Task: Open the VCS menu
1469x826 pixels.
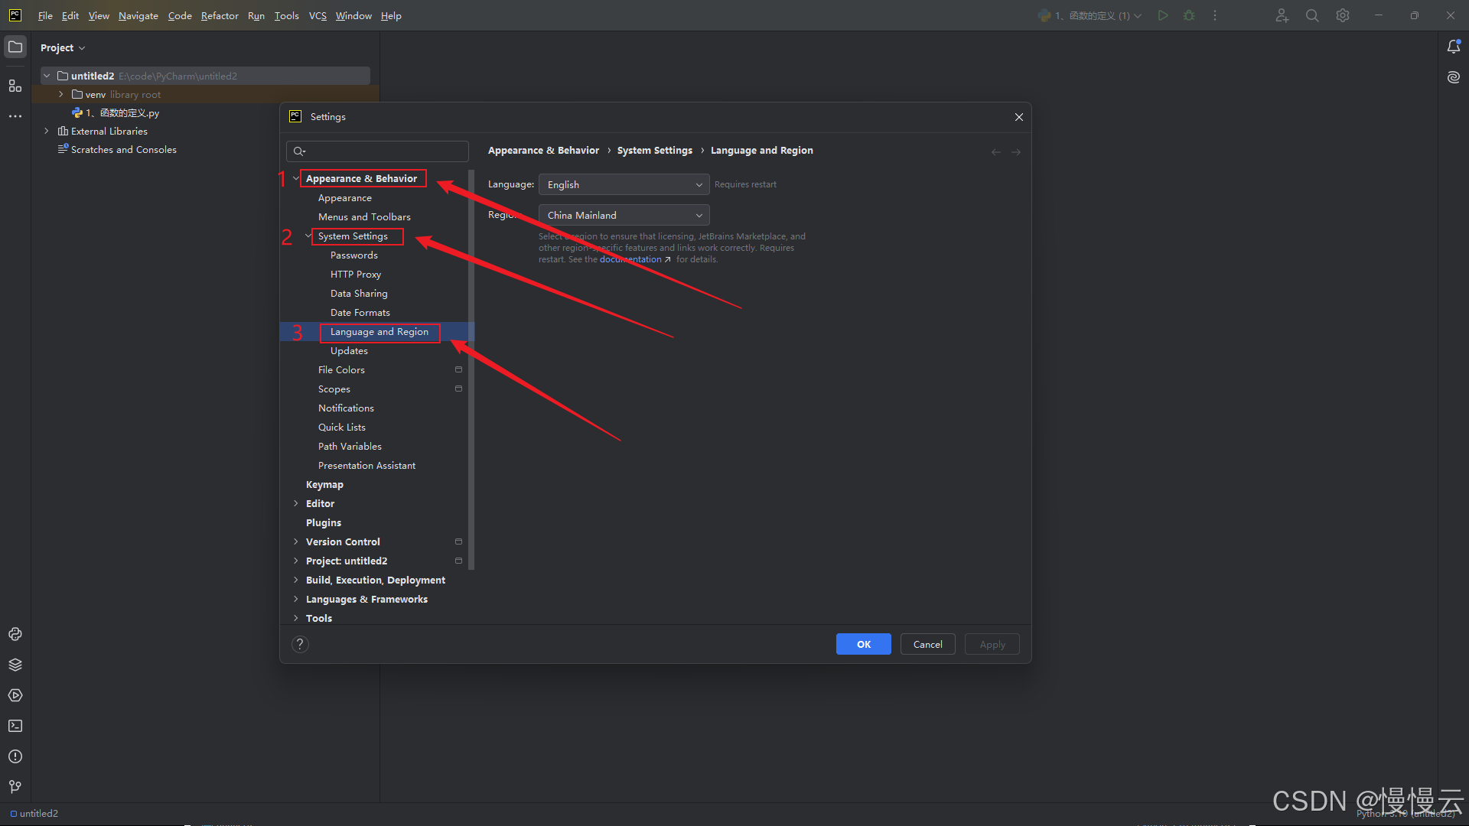Action: point(318,15)
